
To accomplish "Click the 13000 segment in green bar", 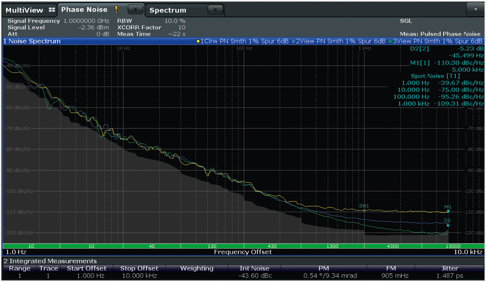I will point(453,246).
